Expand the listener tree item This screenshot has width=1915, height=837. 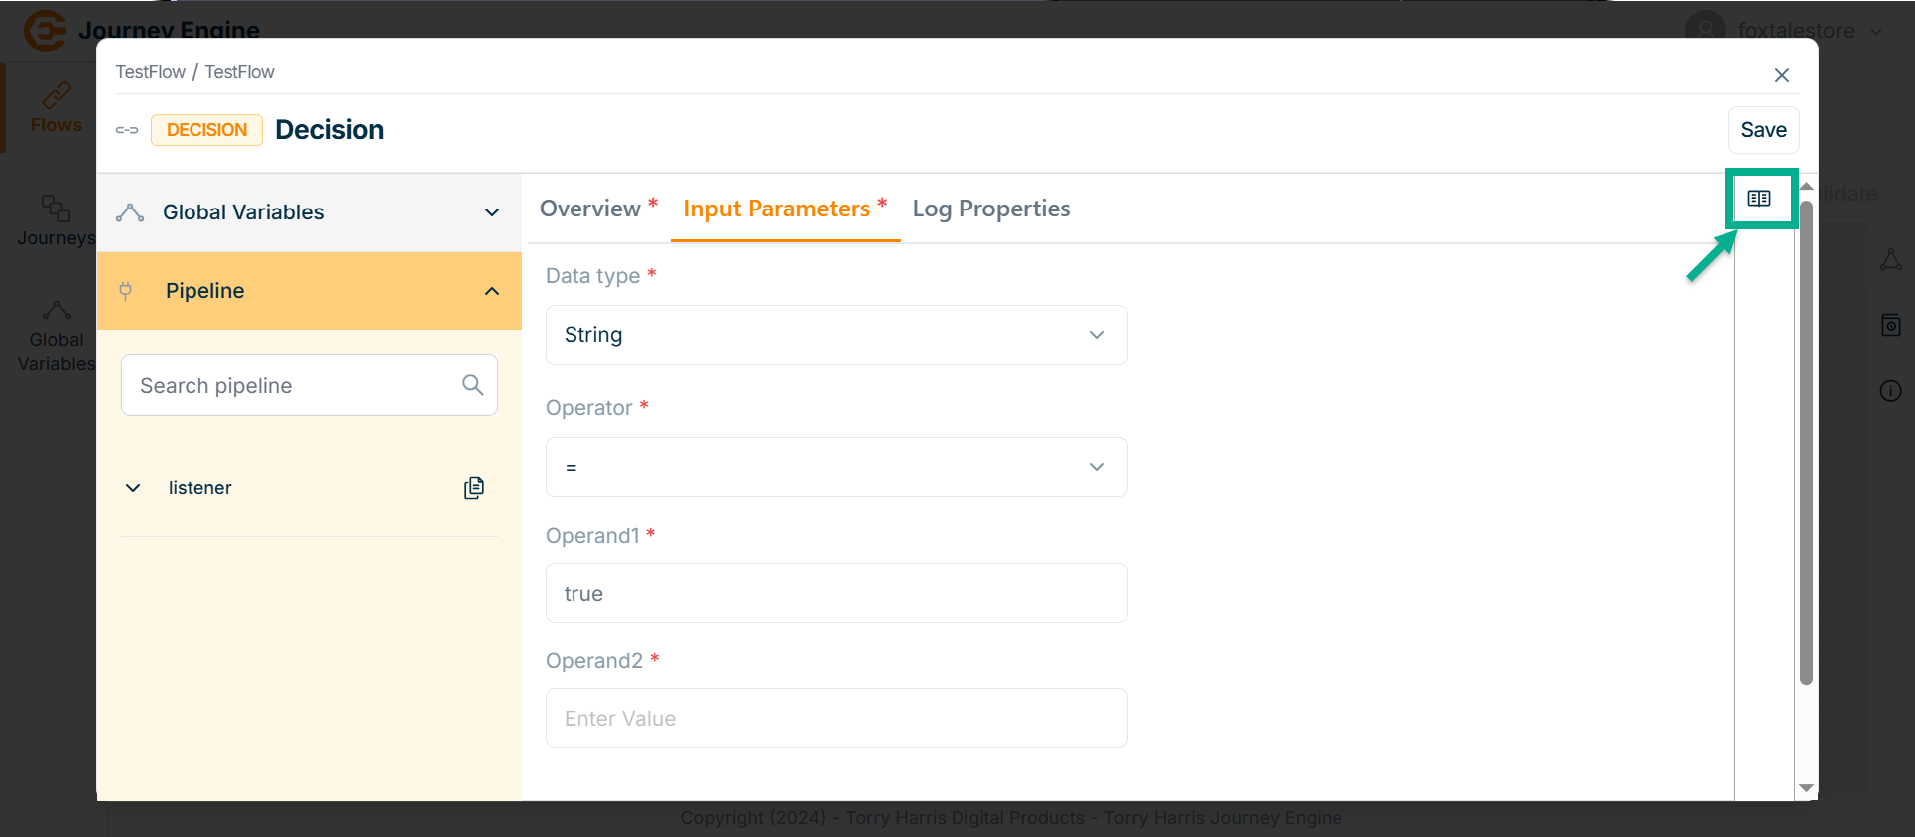[x=133, y=488]
